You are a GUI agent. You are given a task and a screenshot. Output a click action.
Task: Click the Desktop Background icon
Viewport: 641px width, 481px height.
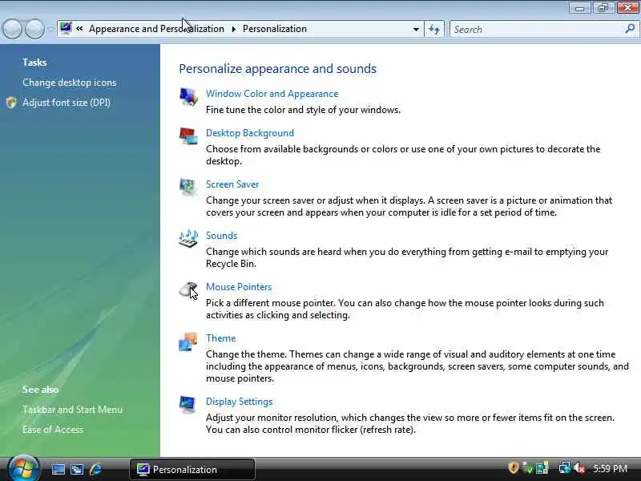coord(188,136)
